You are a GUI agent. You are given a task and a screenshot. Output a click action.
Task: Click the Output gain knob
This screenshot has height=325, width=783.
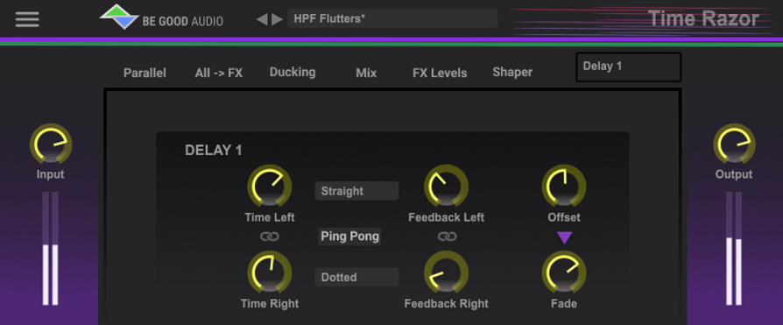(x=734, y=144)
